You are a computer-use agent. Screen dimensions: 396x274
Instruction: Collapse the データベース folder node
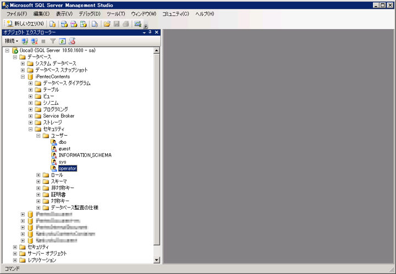pos(15,57)
